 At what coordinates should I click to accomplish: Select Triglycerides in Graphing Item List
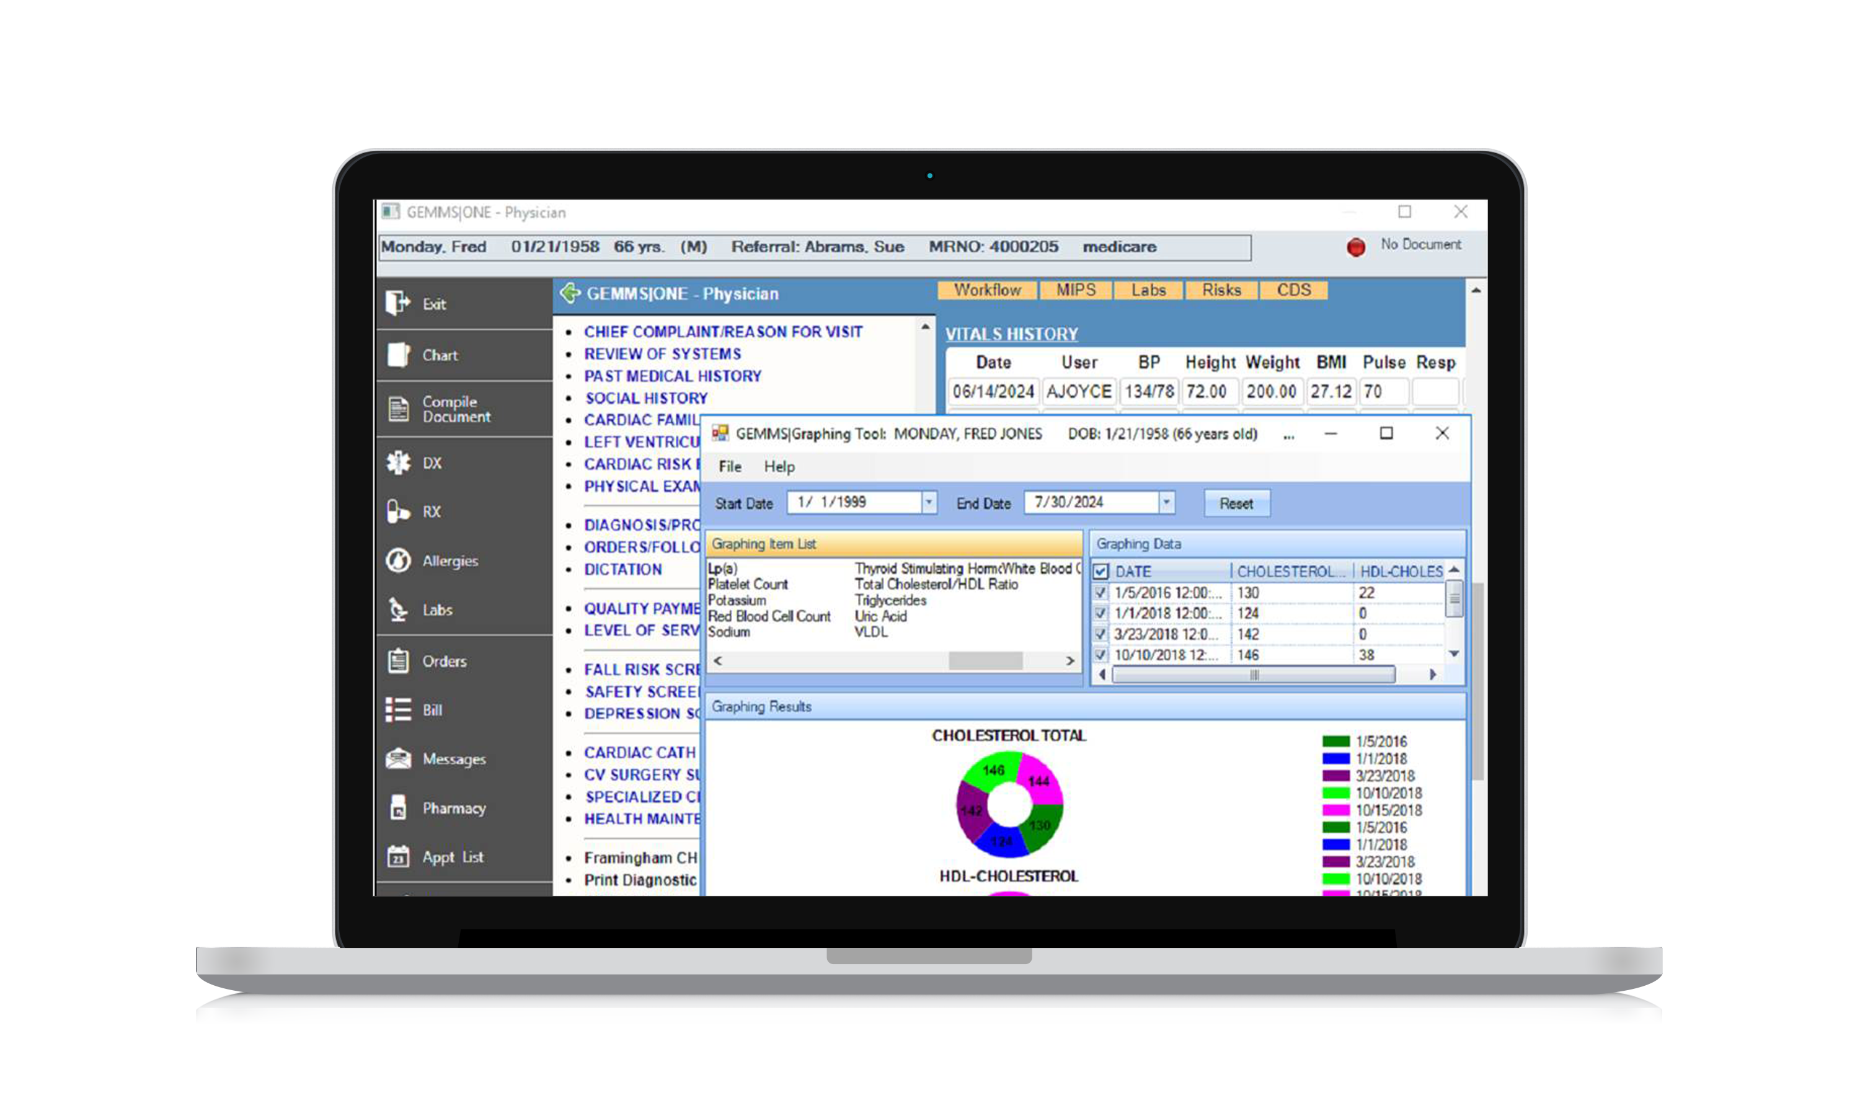coord(890,600)
